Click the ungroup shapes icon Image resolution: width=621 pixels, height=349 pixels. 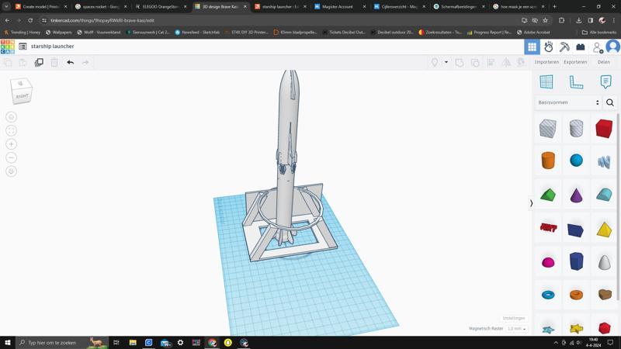pos(475,63)
